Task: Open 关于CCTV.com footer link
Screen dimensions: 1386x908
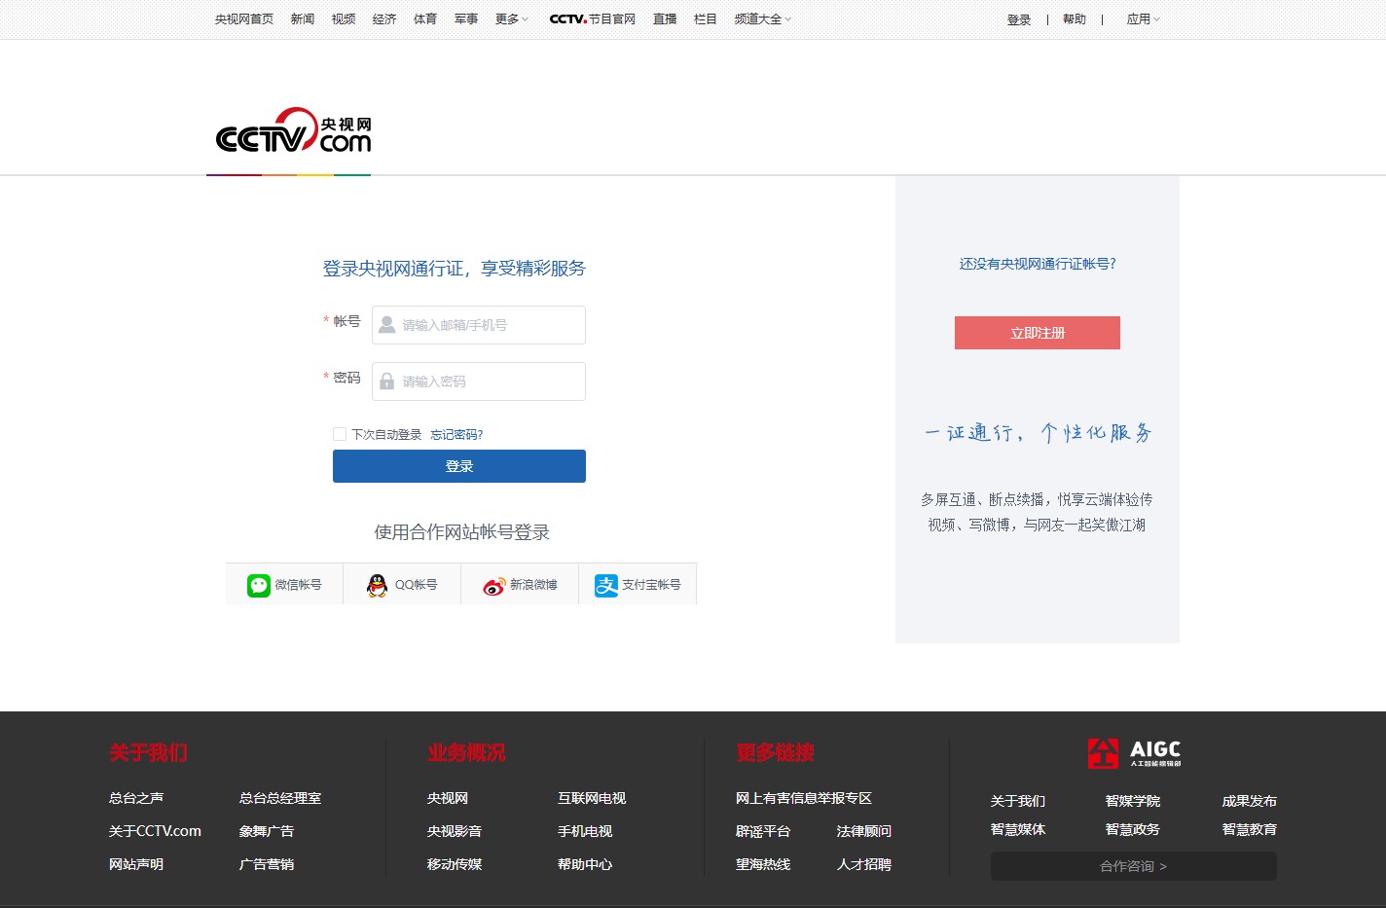Action: click(x=155, y=831)
